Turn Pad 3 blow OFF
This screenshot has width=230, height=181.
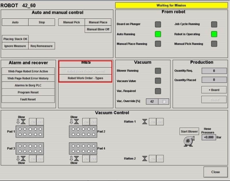point(40,159)
